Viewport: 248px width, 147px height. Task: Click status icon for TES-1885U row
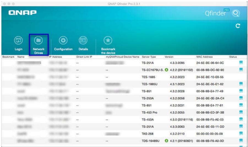point(241,84)
